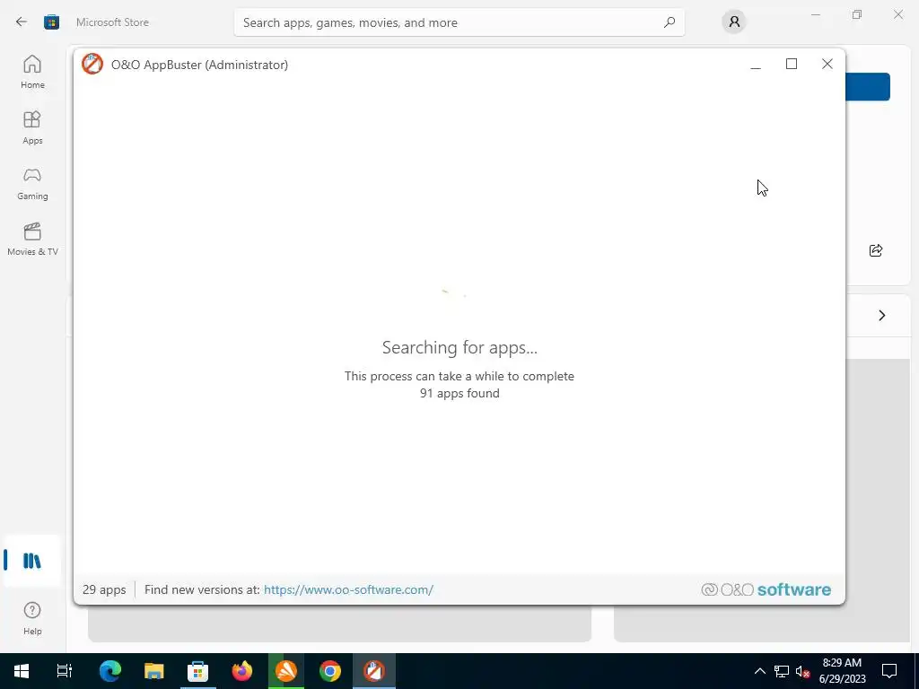The height and width of the screenshot is (689, 919).
Task: Click the "Searching for apps..." heading
Action: [459, 347]
